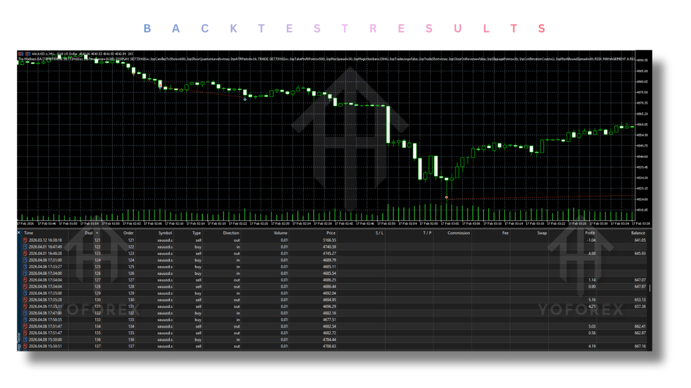The width and height of the screenshot is (691, 388).
Task: Click the blue buy deal icon for deal 122
Action: pos(25,247)
